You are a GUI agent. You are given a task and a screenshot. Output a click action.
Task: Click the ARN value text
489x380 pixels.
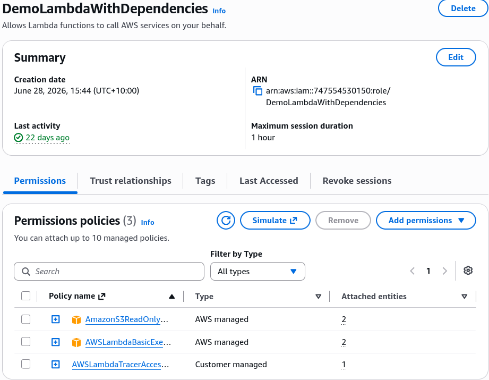click(x=328, y=97)
